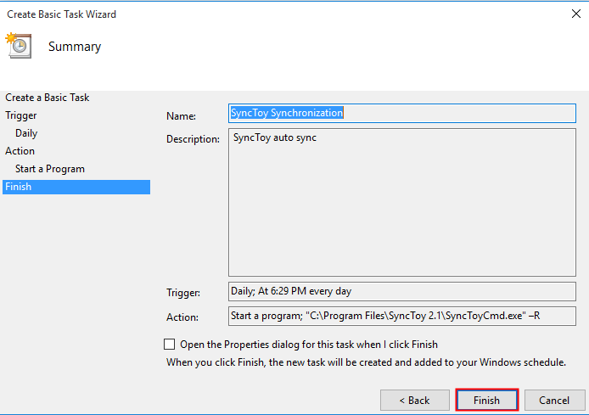Click the Back button

pos(414,400)
